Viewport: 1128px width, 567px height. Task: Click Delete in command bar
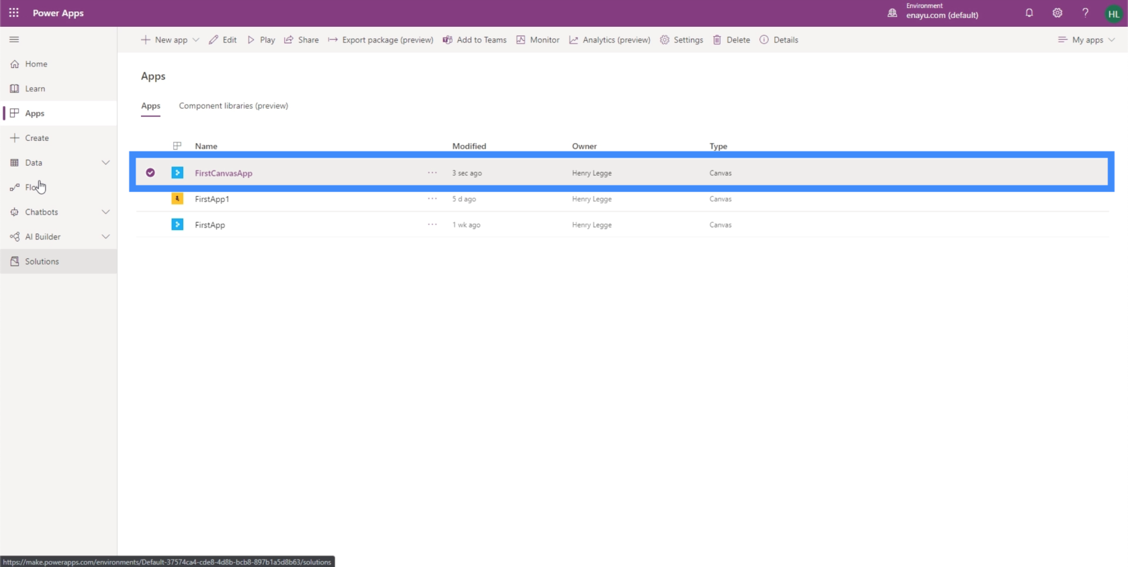(x=732, y=40)
